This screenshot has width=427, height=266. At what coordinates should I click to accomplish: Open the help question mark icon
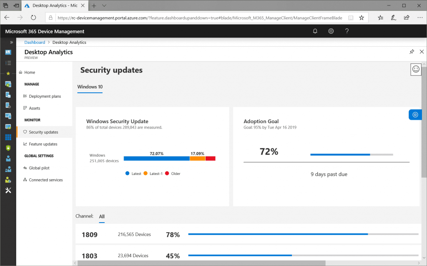(x=347, y=31)
